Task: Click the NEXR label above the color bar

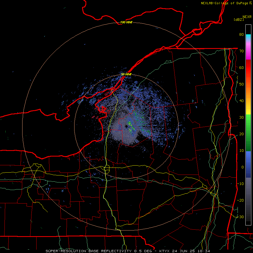Action: pyautogui.click(x=247, y=17)
